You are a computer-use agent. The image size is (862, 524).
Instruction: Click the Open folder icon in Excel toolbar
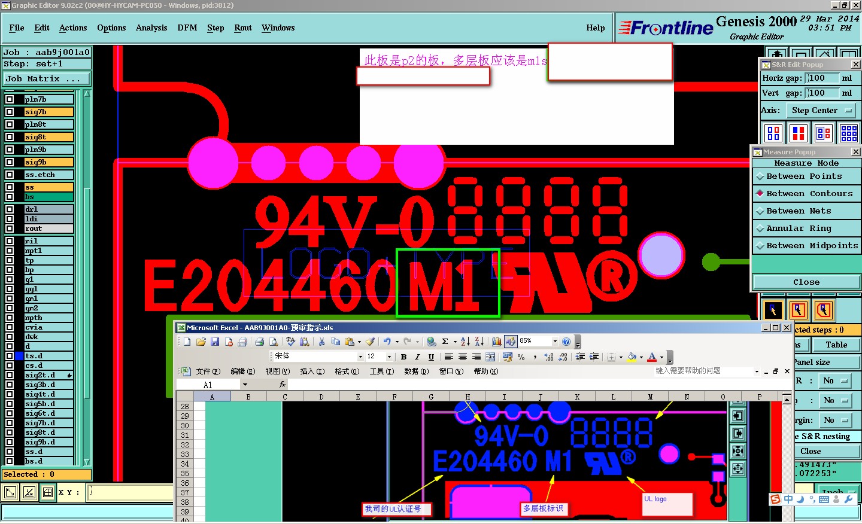[x=201, y=342]
